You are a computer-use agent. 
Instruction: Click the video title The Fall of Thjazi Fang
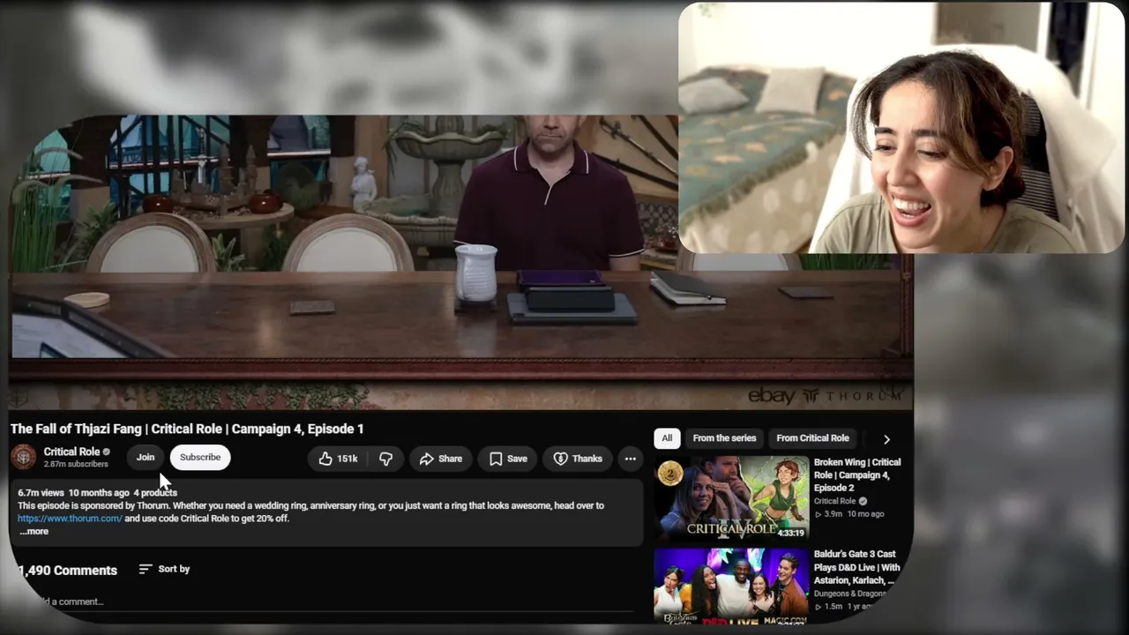(x=187, y=429)
